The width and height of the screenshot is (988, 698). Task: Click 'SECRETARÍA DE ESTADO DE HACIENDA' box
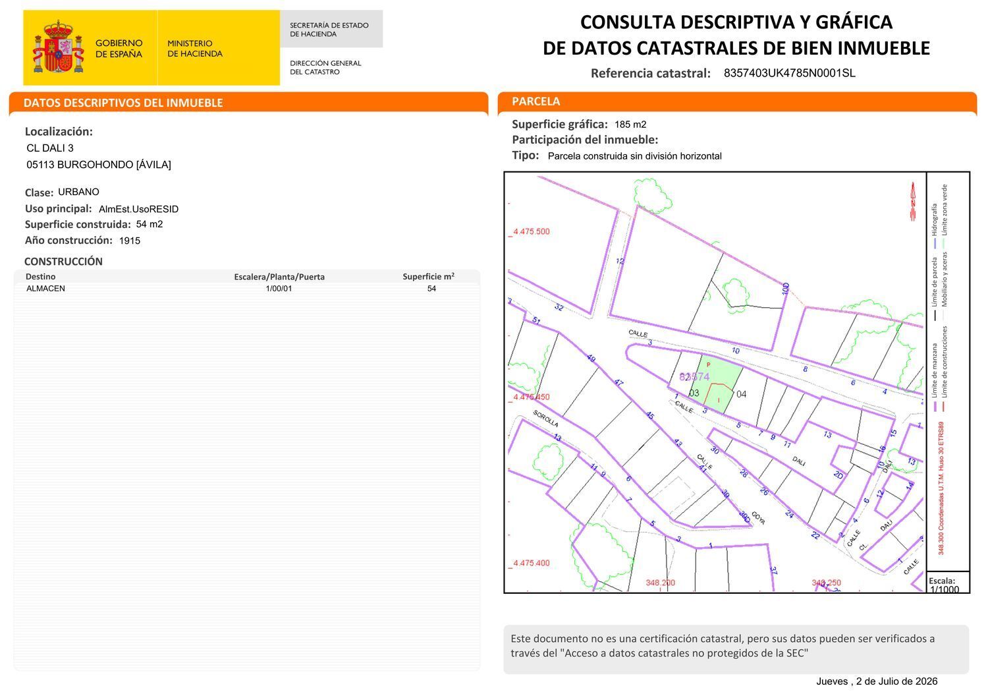[331, 29]
